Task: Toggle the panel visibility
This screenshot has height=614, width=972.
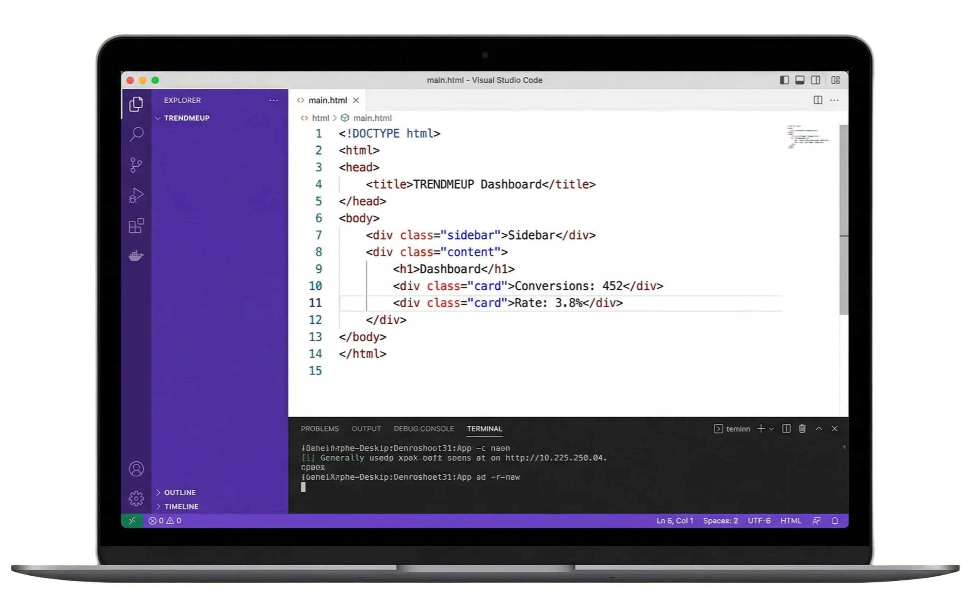Action: coord(800,80)
